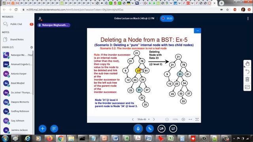Select the pan hand tool
253x142 pixels.
[247, 64]
